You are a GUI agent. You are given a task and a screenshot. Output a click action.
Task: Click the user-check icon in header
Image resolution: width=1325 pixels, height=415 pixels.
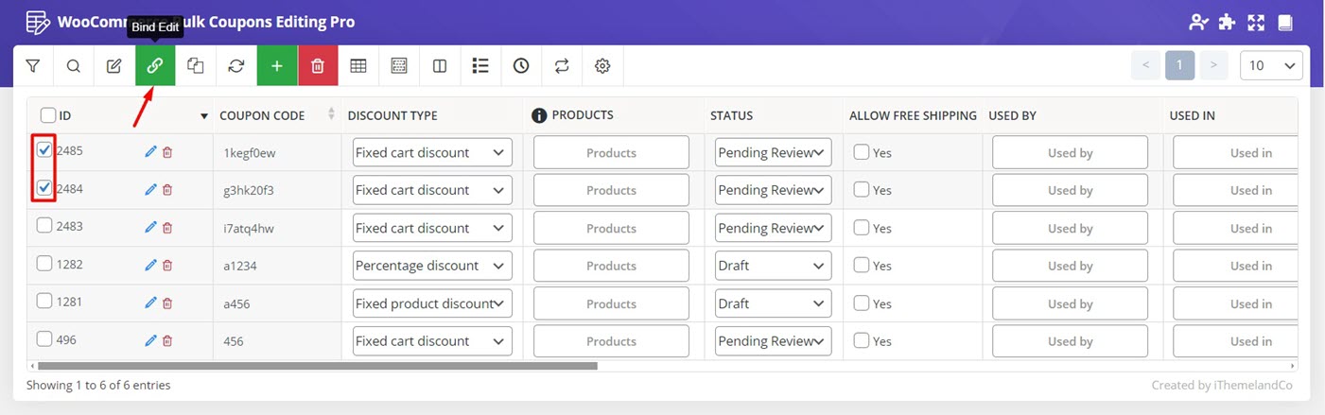[x=1199, y=22]
